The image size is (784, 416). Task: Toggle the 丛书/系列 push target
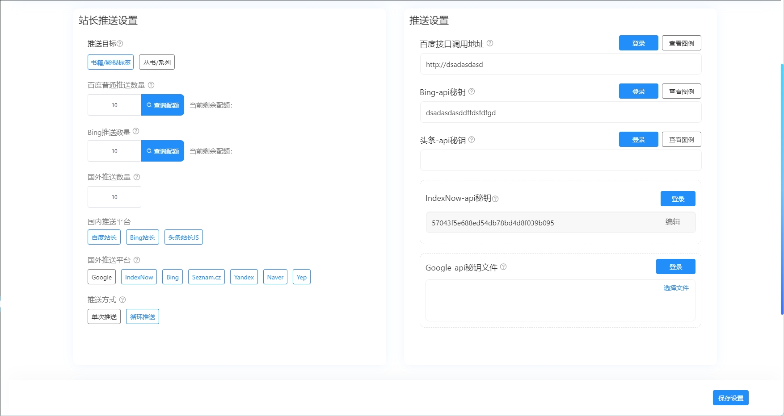click(157, 62)
